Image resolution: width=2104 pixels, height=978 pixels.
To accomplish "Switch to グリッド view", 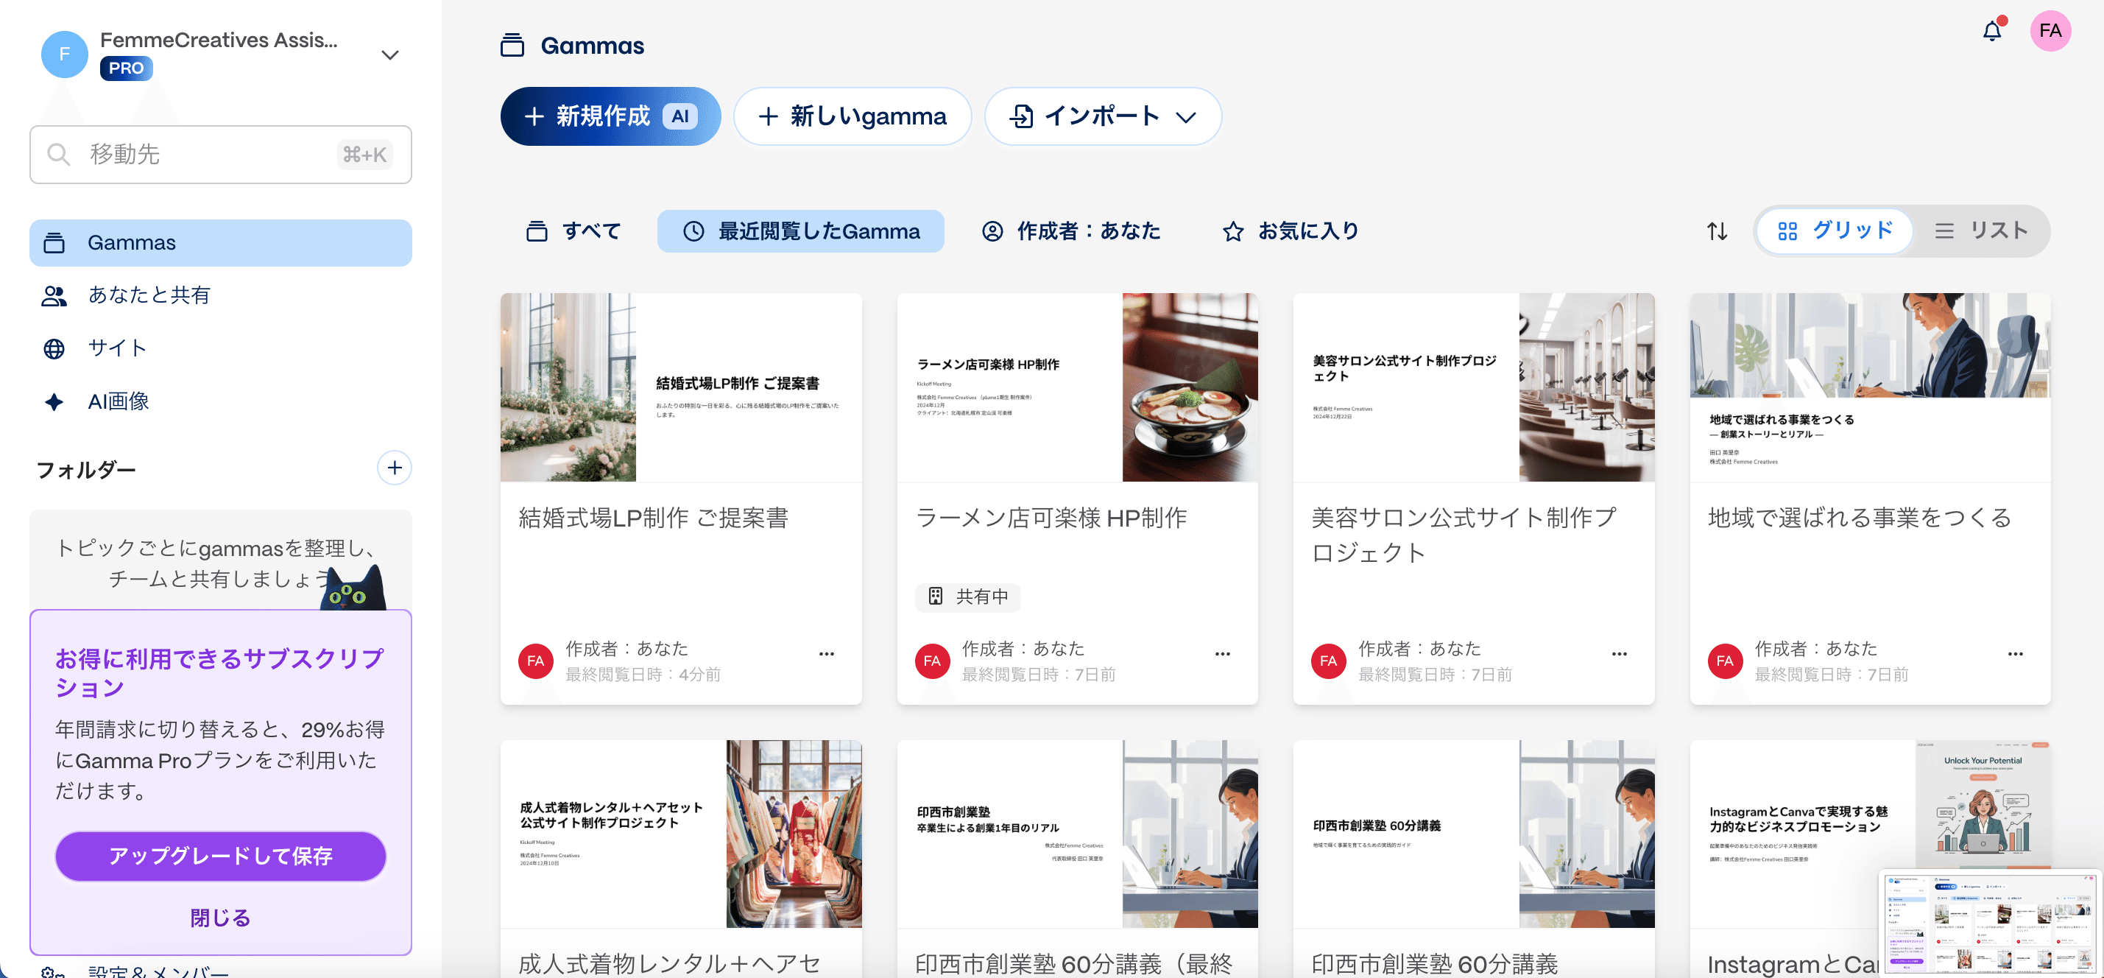I will tap(1835, 231).
